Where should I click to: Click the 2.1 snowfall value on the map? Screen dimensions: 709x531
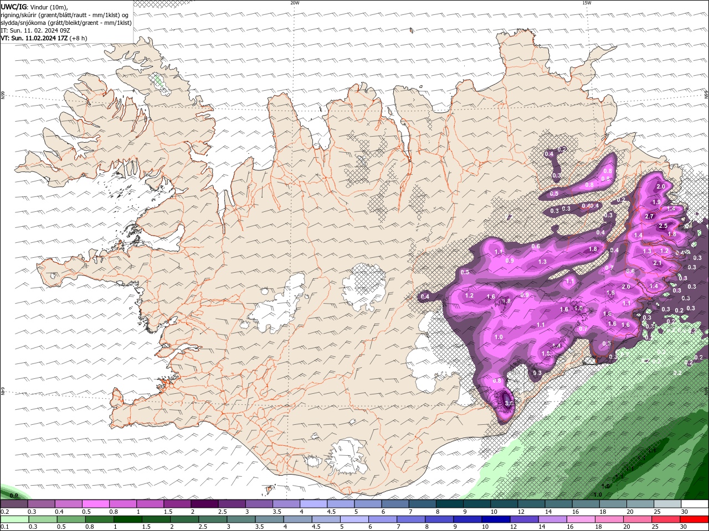point(658,263)
